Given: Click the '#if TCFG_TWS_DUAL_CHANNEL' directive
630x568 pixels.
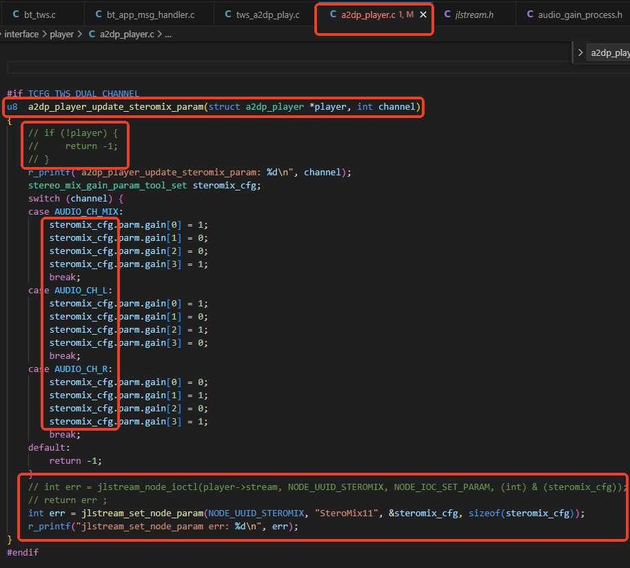Looking at the screenshot, I should pyautogui.click(x=73, y=94).
